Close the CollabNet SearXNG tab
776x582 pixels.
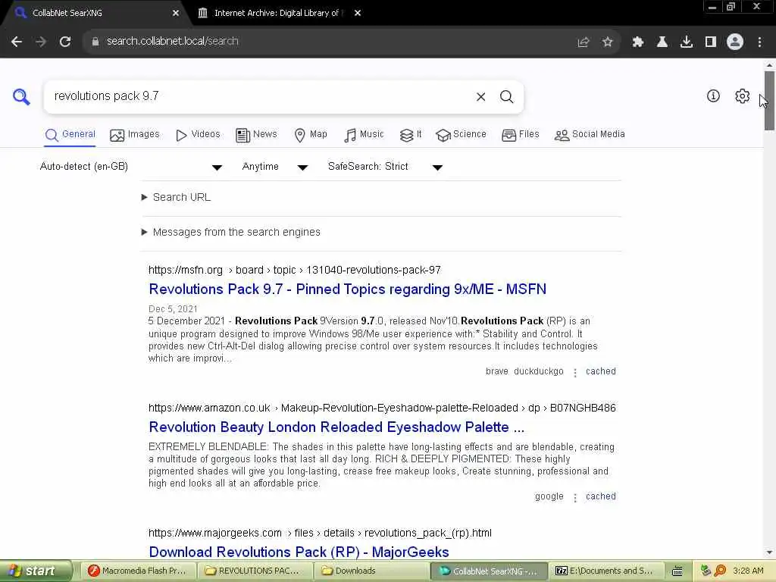(176, 14)
